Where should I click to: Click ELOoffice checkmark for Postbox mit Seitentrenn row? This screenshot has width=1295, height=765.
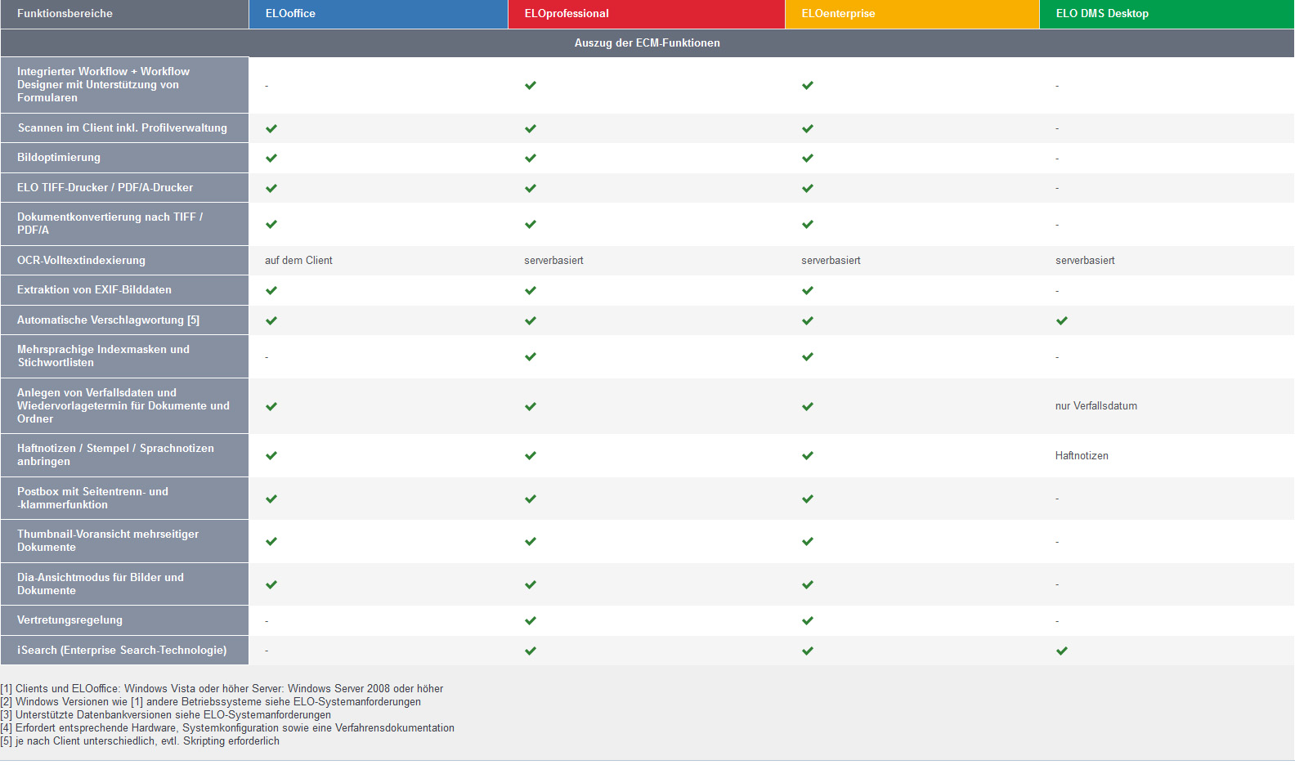pos(271,499)
